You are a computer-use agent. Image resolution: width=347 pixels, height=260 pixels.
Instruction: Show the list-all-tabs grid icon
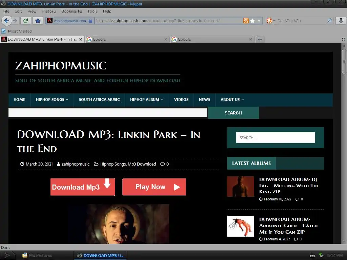(344, 39)
